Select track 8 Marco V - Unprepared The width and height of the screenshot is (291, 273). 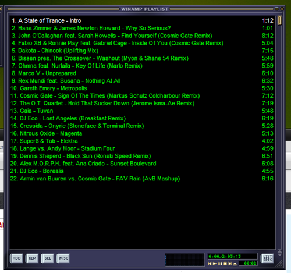pyautogui.click(x=143, y=73)
